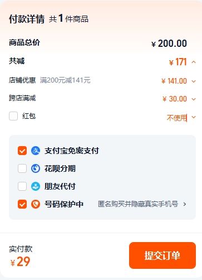This screenshot has width=202, height=280.
Task: Select the 朋友代付 option label
Action: (x=60, y=186)
